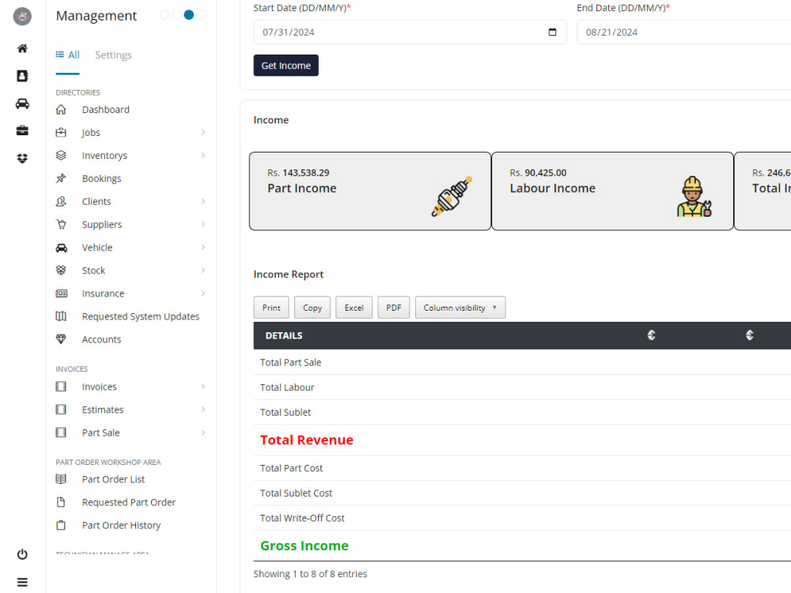Switch to the All tab
791x593 pixels.
click(x=67, y=55)
